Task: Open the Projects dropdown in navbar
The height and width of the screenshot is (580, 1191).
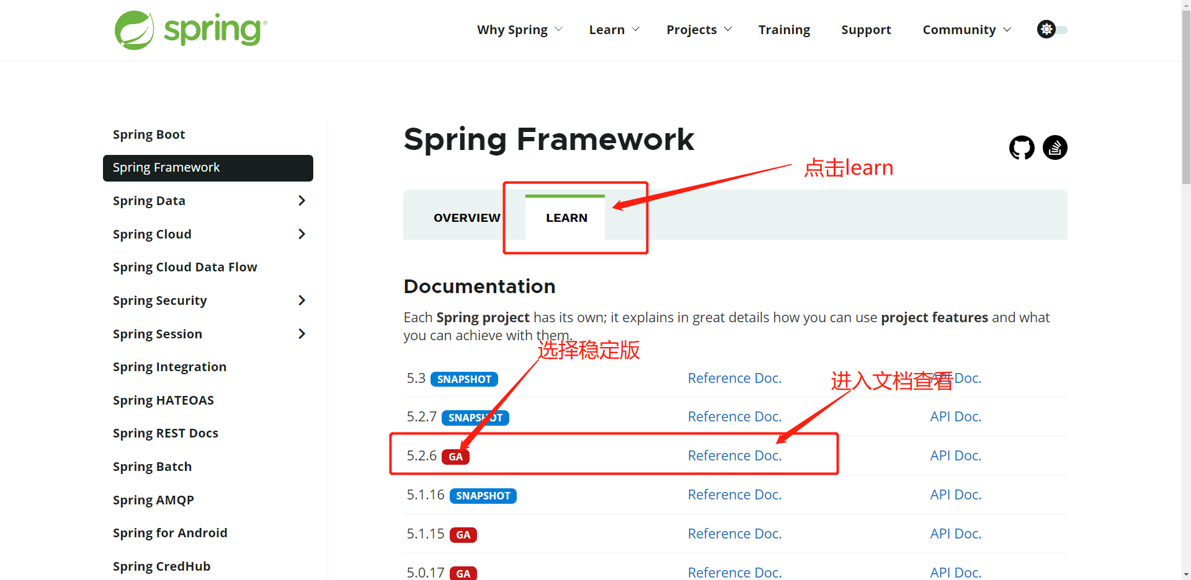Action: click(x=698, y=30)
